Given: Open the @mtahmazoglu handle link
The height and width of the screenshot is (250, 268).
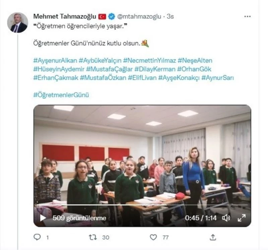Looking at the screenshot, I should (139, 16).
